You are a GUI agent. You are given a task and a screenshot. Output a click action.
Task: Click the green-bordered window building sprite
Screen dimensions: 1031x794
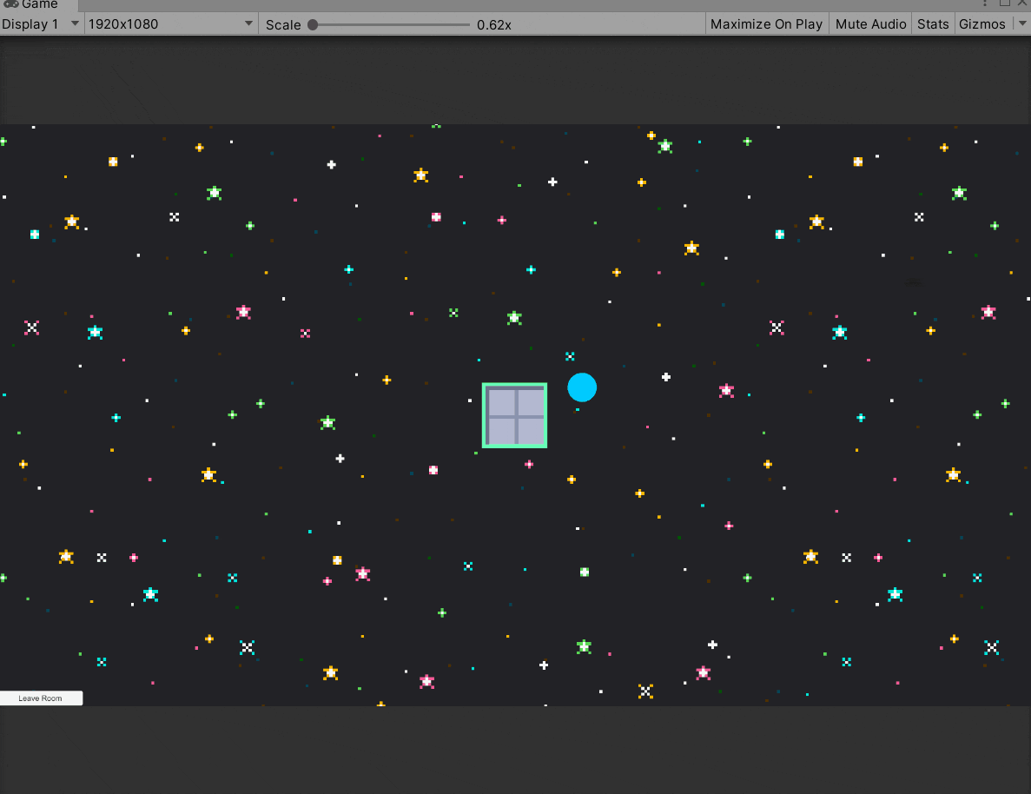[x=514, y=415]
